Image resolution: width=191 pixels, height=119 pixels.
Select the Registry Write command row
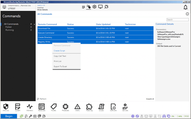[95, 42]
